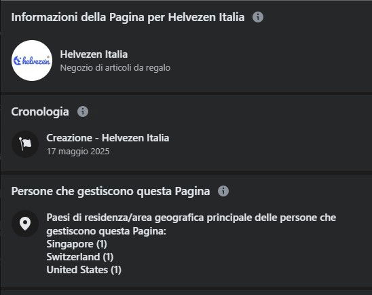Click the moon symbol in Helvezen logo
This screenshot has height=295, width=372.
pyautogui.click(x=18, y=60)
